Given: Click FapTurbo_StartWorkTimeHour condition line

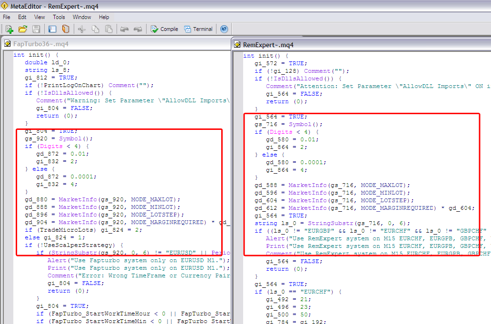Looking at the screenshot, I should tap(133, 314).
